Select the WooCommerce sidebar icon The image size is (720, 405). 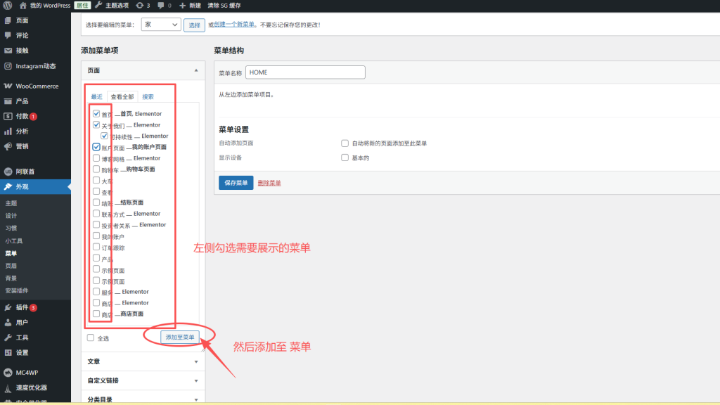(8, 86)
